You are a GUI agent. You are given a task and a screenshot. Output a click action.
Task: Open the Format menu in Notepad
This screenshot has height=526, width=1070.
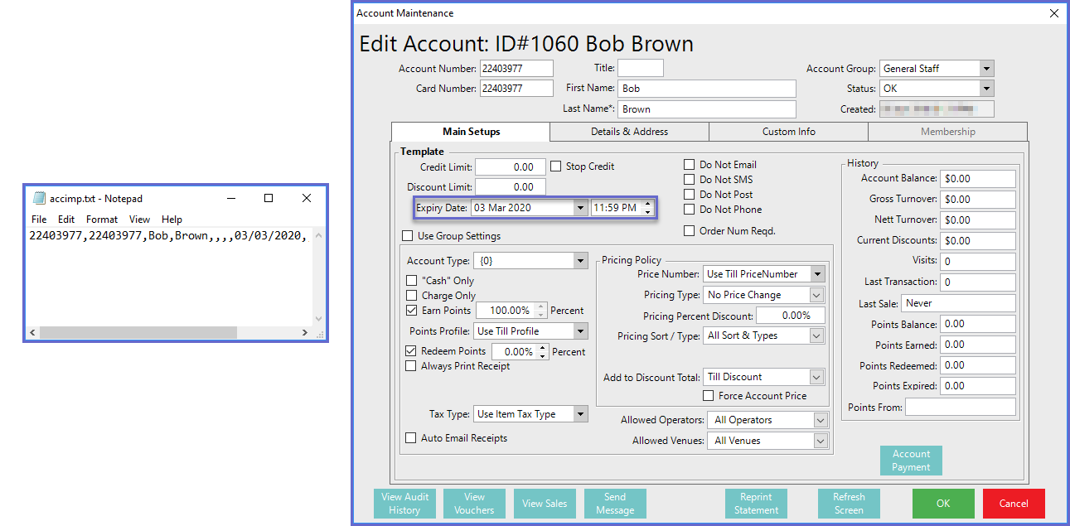(102, 220)
